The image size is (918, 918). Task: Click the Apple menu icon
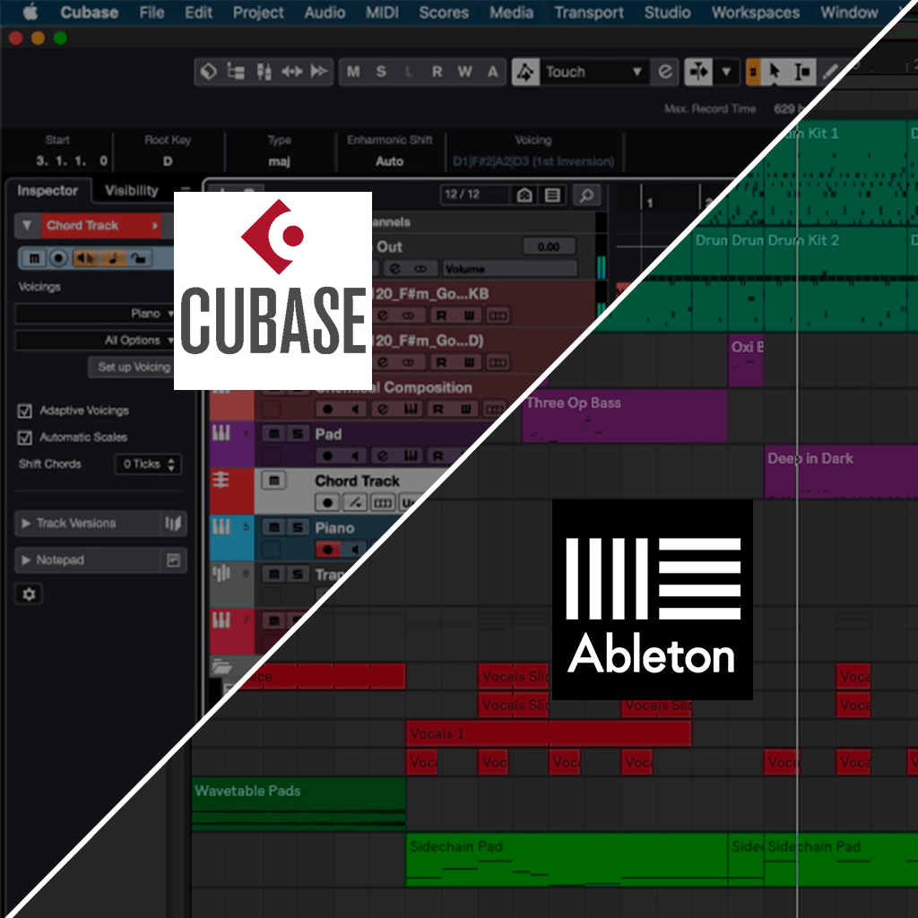(30, 13)
